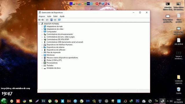Open the Windows Store taskbar icon
185x104 pixels.
(62, 101)
